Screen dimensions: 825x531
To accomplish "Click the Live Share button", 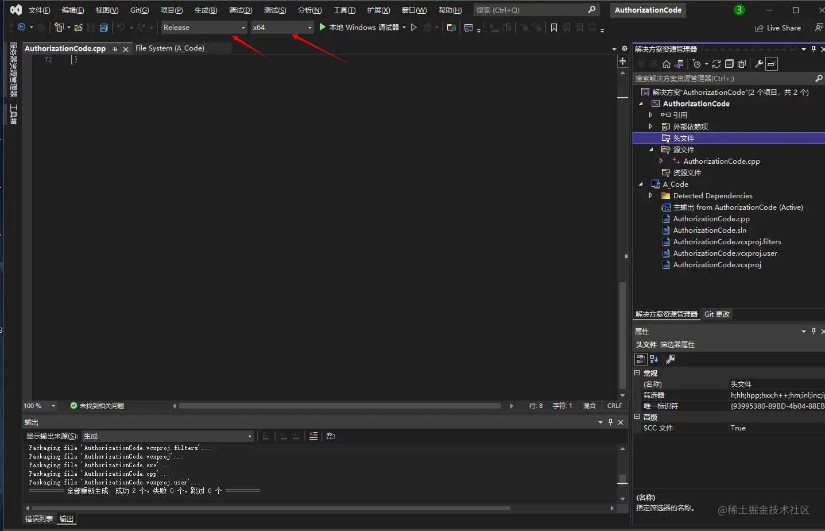I will [778, 28].
